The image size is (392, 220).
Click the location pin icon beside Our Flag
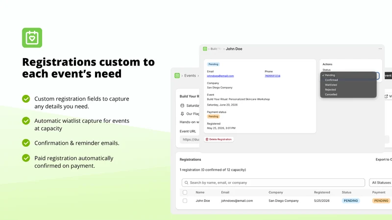182,114
